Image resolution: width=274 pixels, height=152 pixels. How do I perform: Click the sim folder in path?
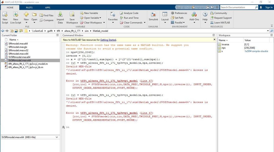click(x=86, y=31)
